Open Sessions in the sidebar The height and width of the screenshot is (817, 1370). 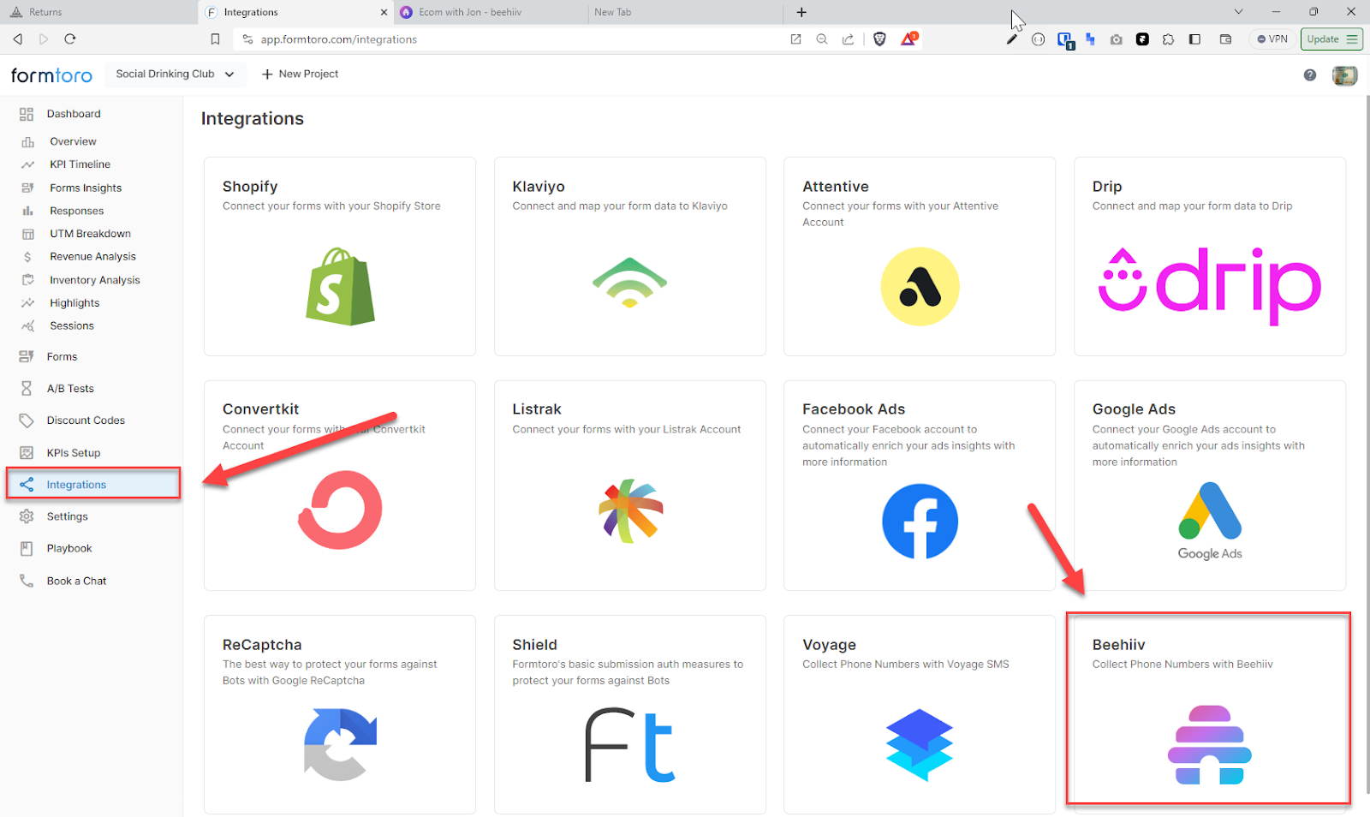tap(72, 326)
